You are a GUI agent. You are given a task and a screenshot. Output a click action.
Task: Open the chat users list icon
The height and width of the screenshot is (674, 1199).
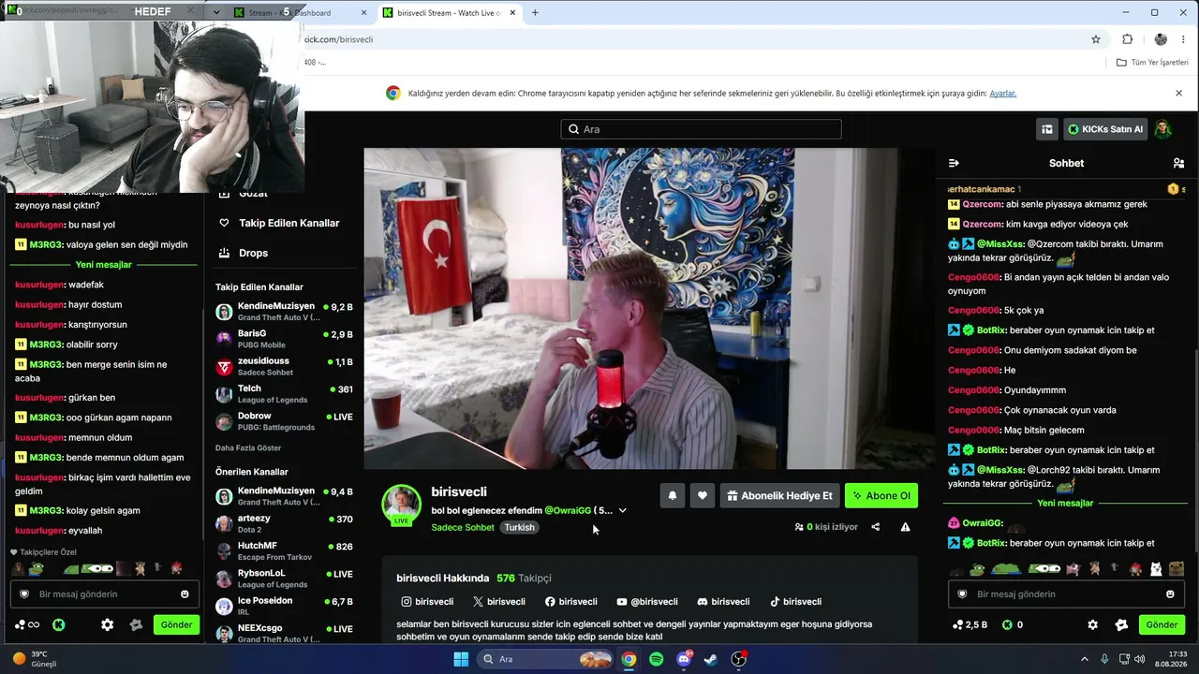1178,163
